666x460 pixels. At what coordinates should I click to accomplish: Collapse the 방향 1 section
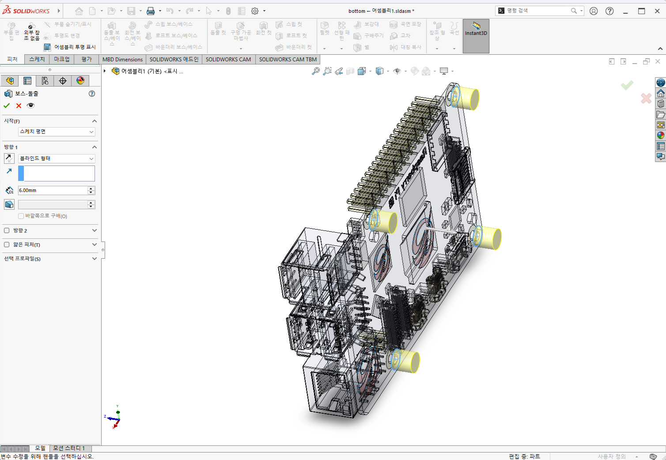coord(94,147)
